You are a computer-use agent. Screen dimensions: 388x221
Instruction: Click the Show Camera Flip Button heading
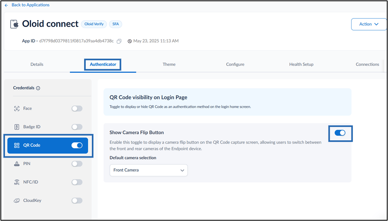pyautogui.click(x=137, y=133)
